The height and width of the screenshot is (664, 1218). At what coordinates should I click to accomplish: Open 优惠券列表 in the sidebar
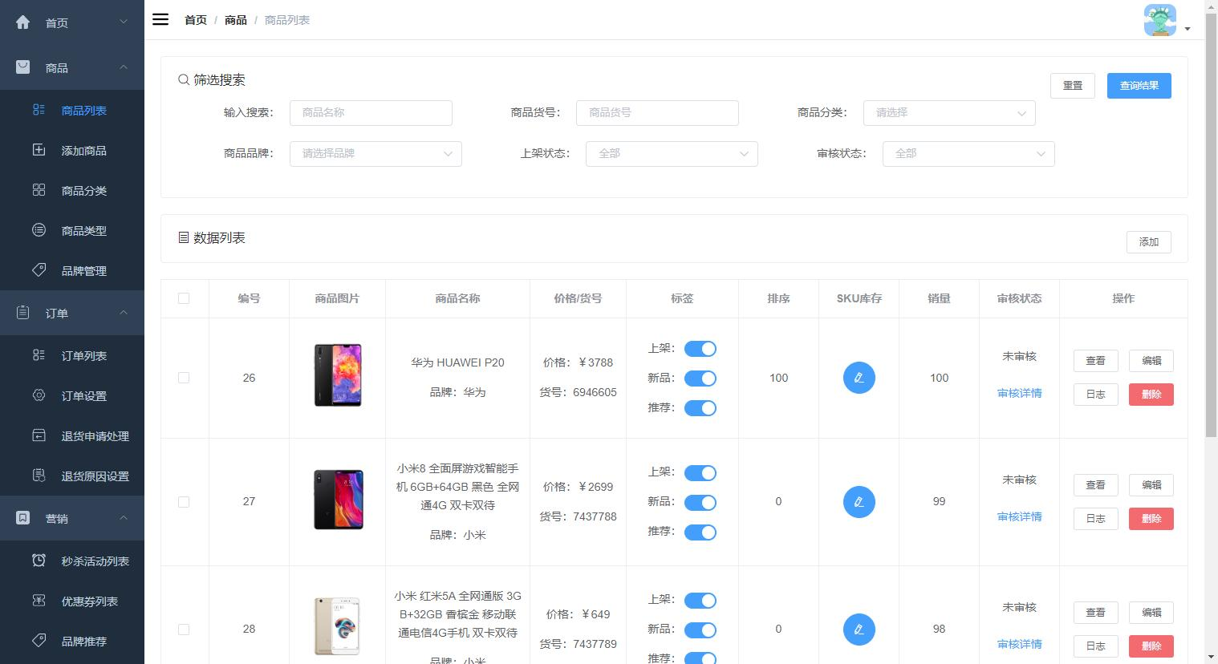point(72,601)
